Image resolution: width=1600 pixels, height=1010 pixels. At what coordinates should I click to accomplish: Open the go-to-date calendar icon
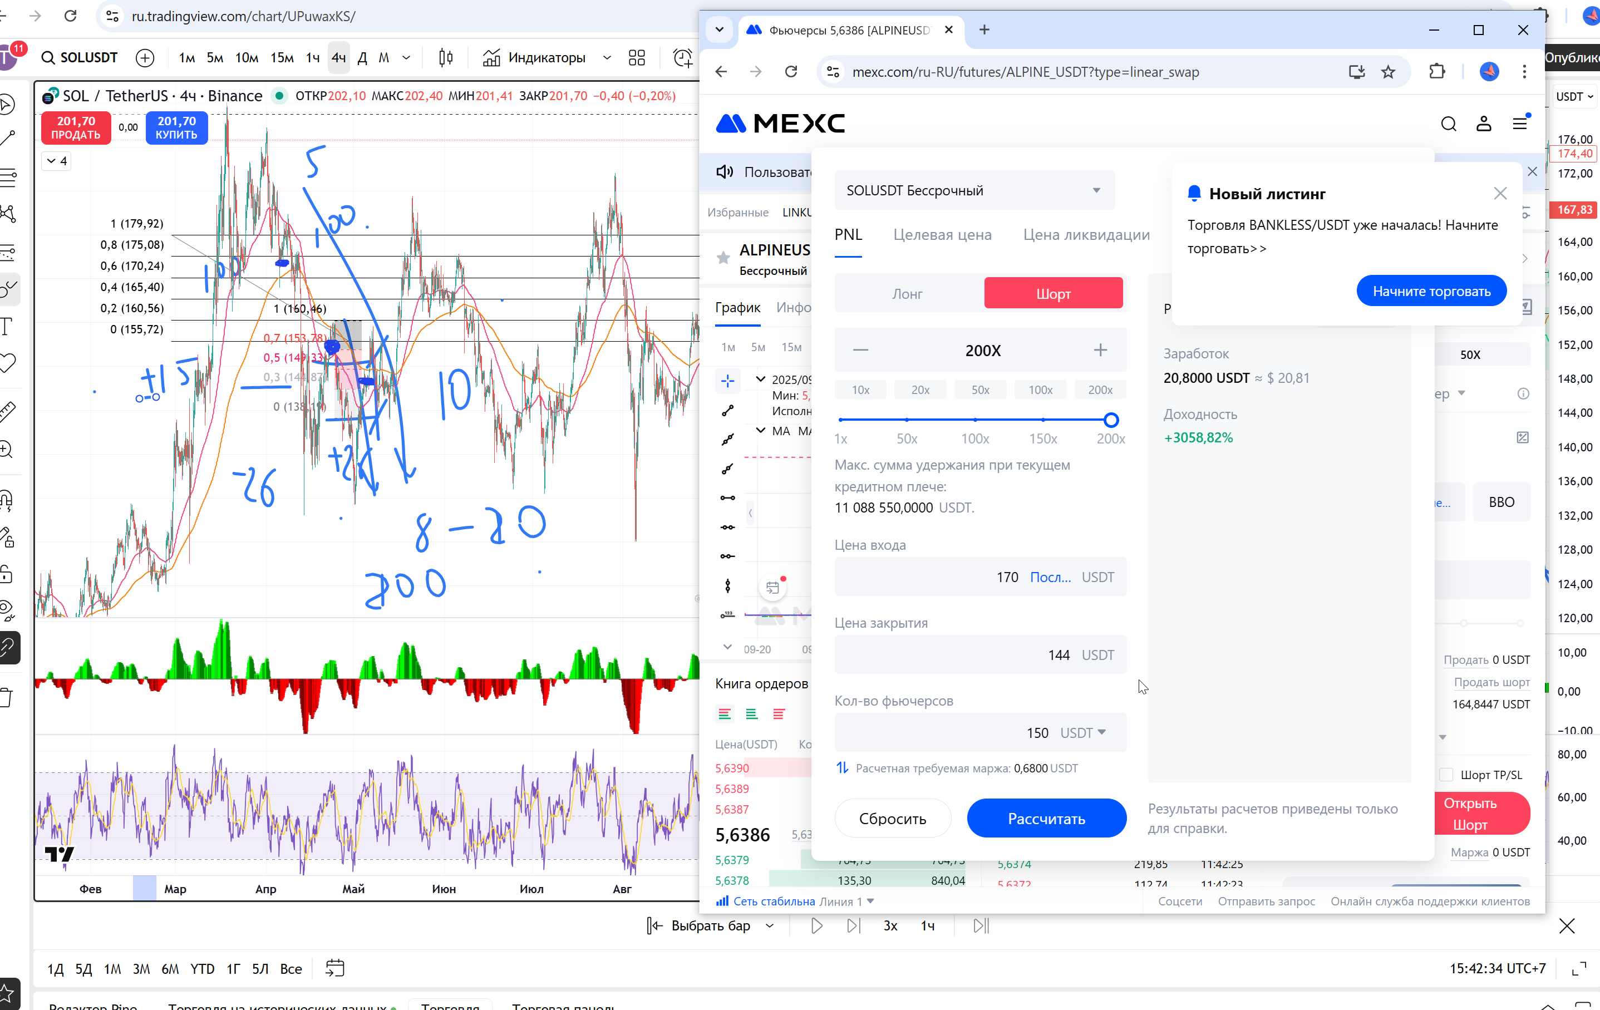tap(335, 968)
